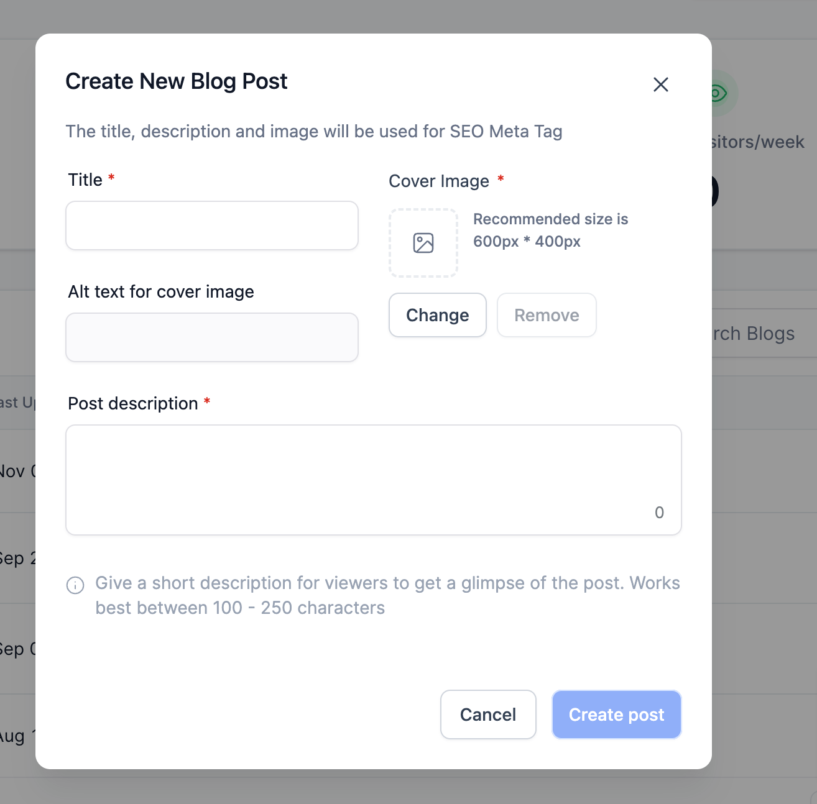
Task: Focus the Title input field
Action: tap(212, 226)
